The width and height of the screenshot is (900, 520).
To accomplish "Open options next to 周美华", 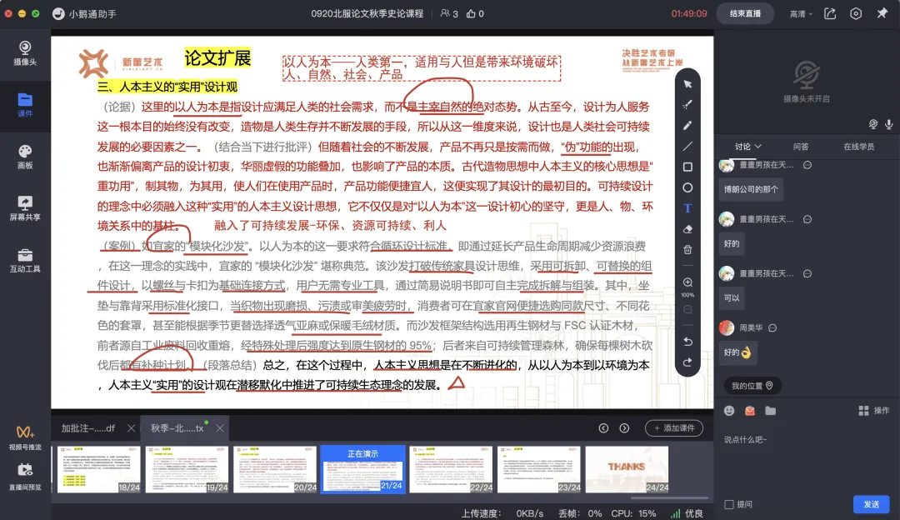I will click(x=772, y=327).
